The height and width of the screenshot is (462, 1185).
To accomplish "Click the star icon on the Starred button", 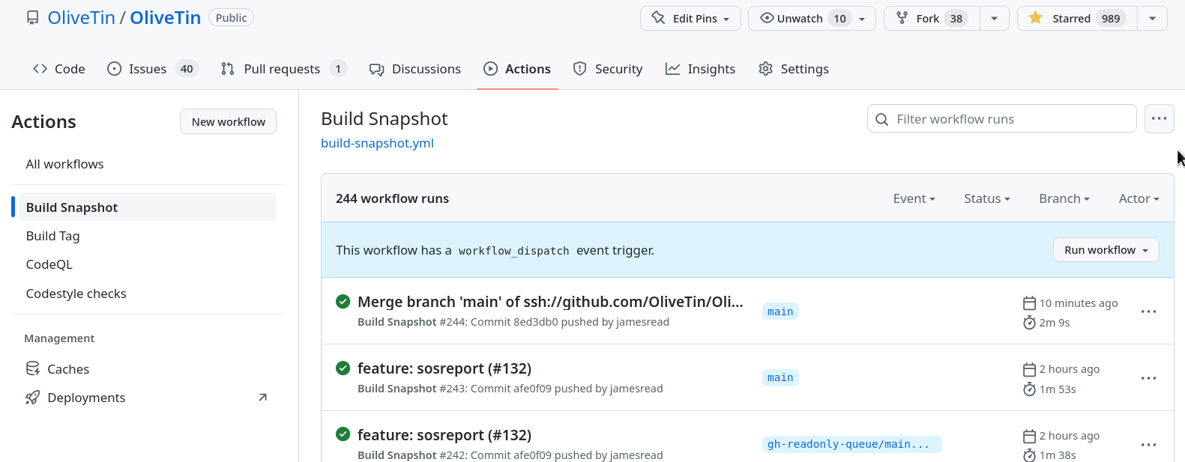I will (1035, 18).
